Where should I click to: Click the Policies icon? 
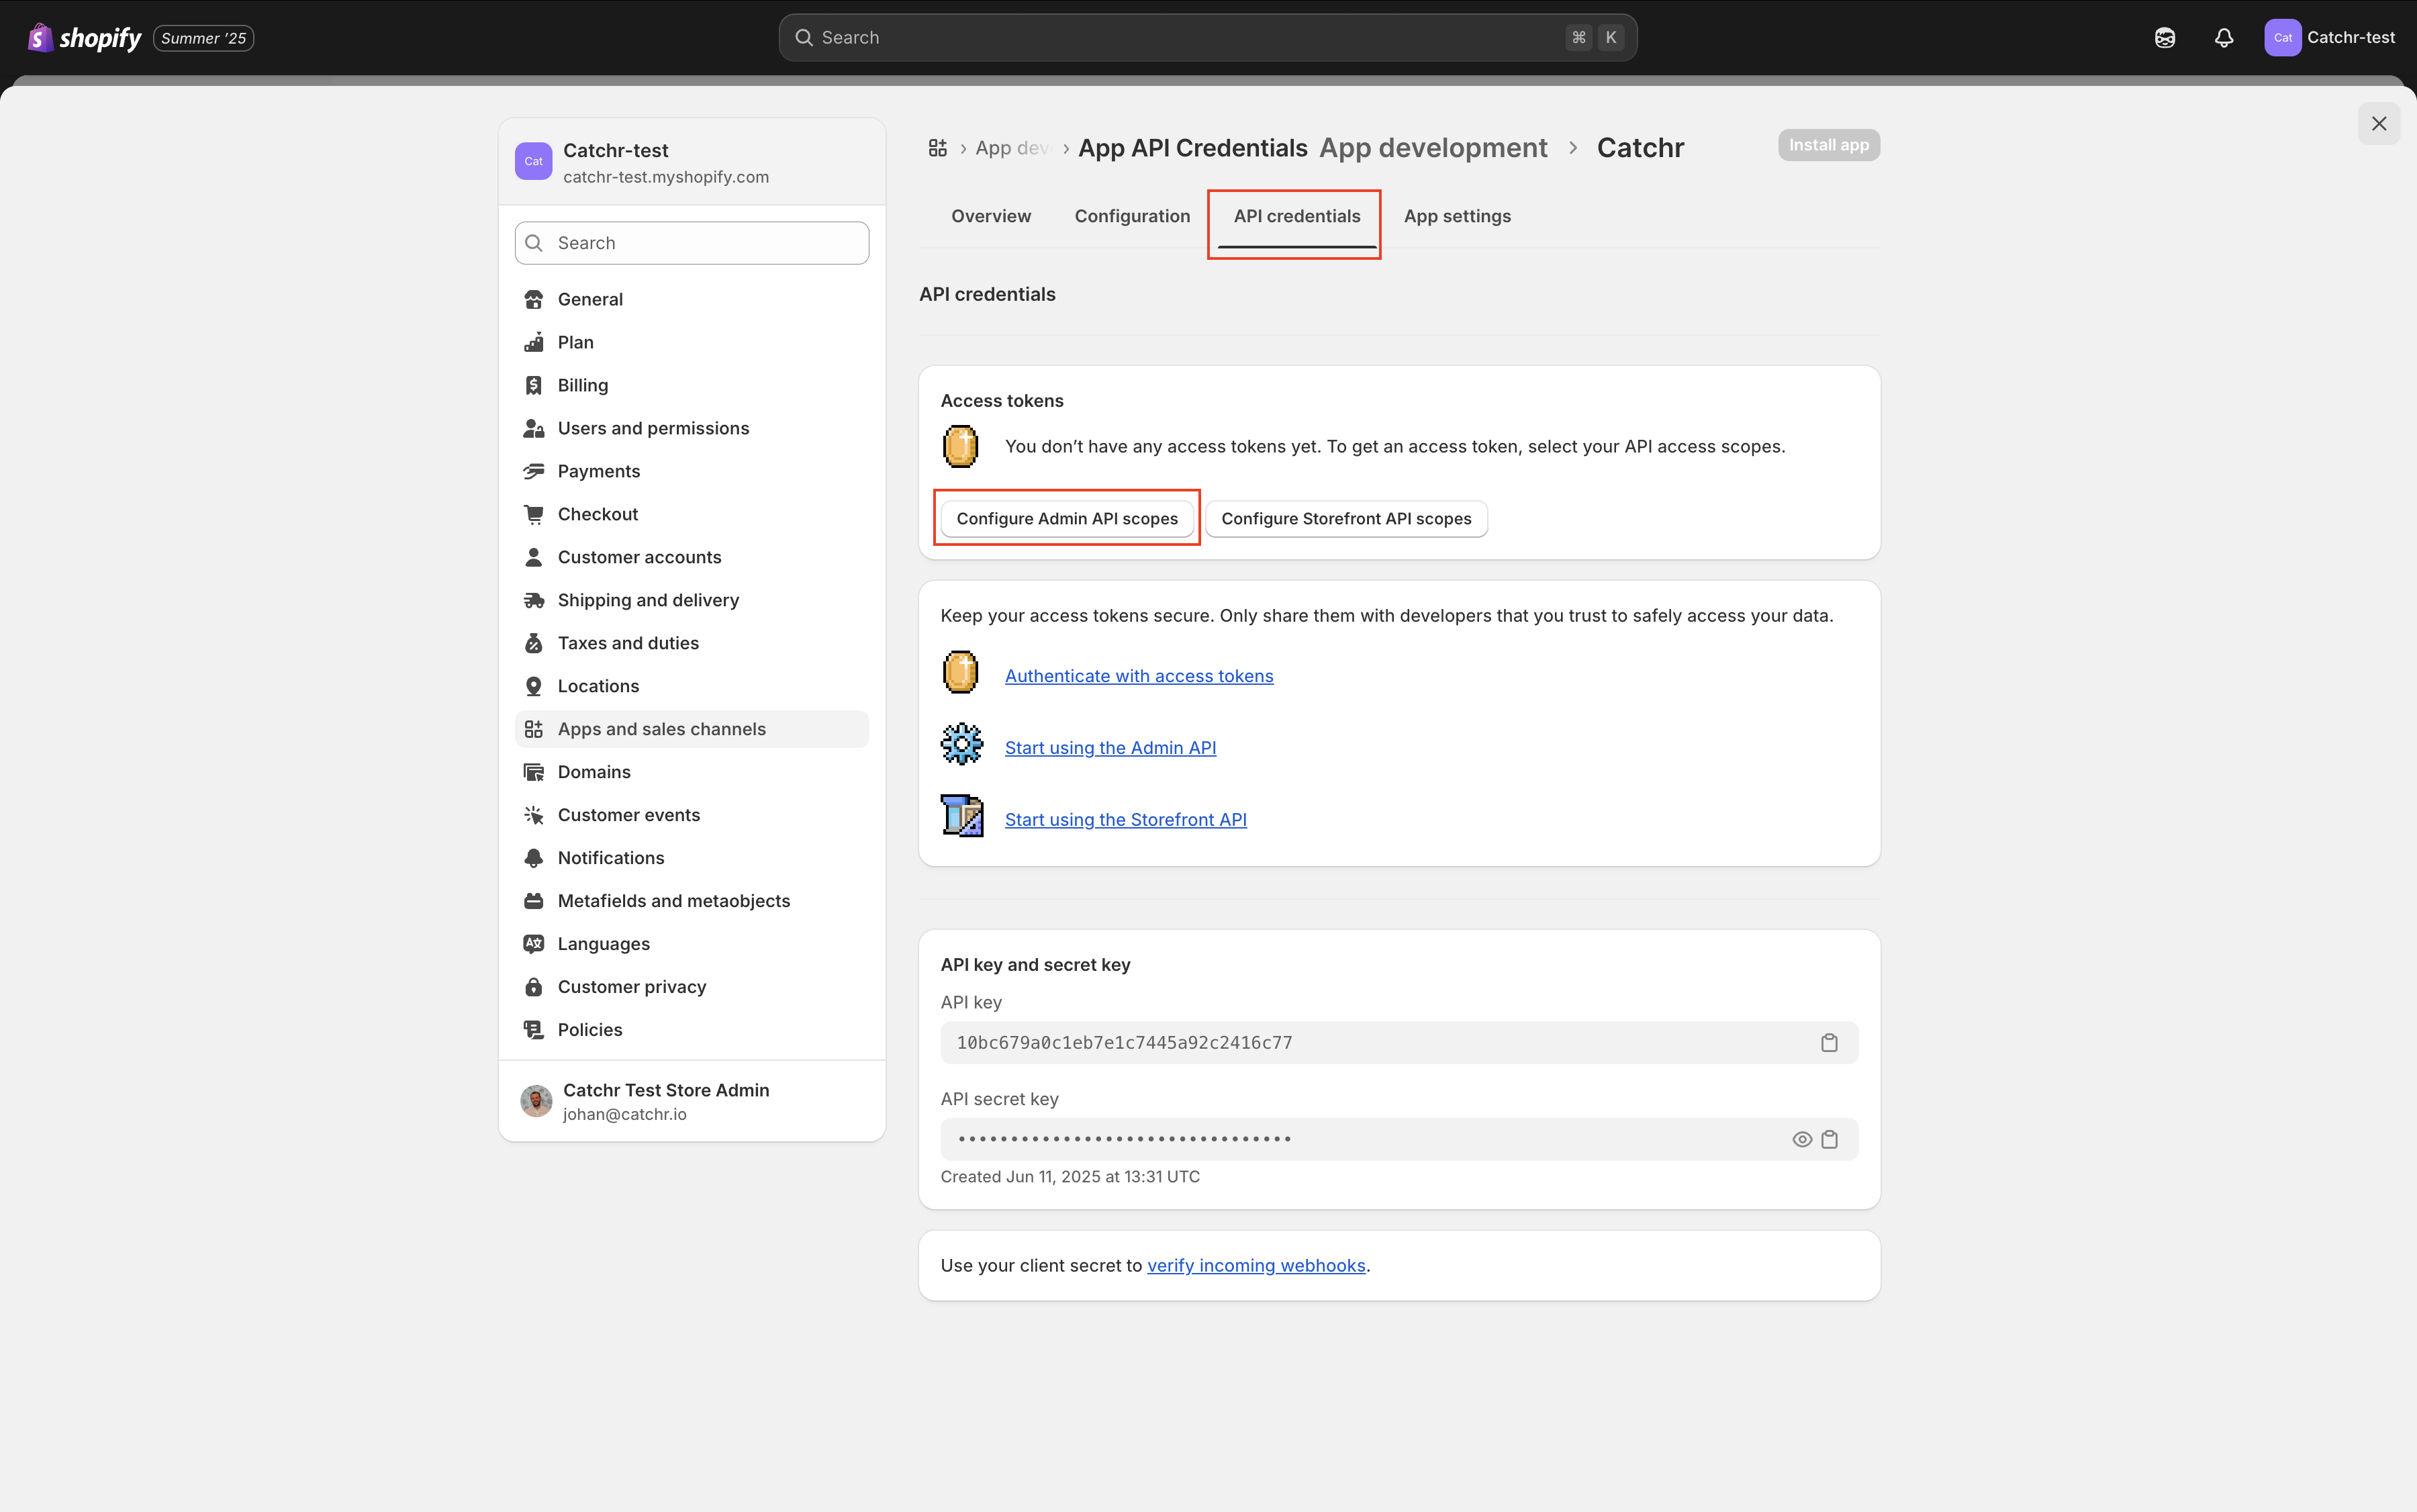pyautogui.click(x=534, y=1030)
